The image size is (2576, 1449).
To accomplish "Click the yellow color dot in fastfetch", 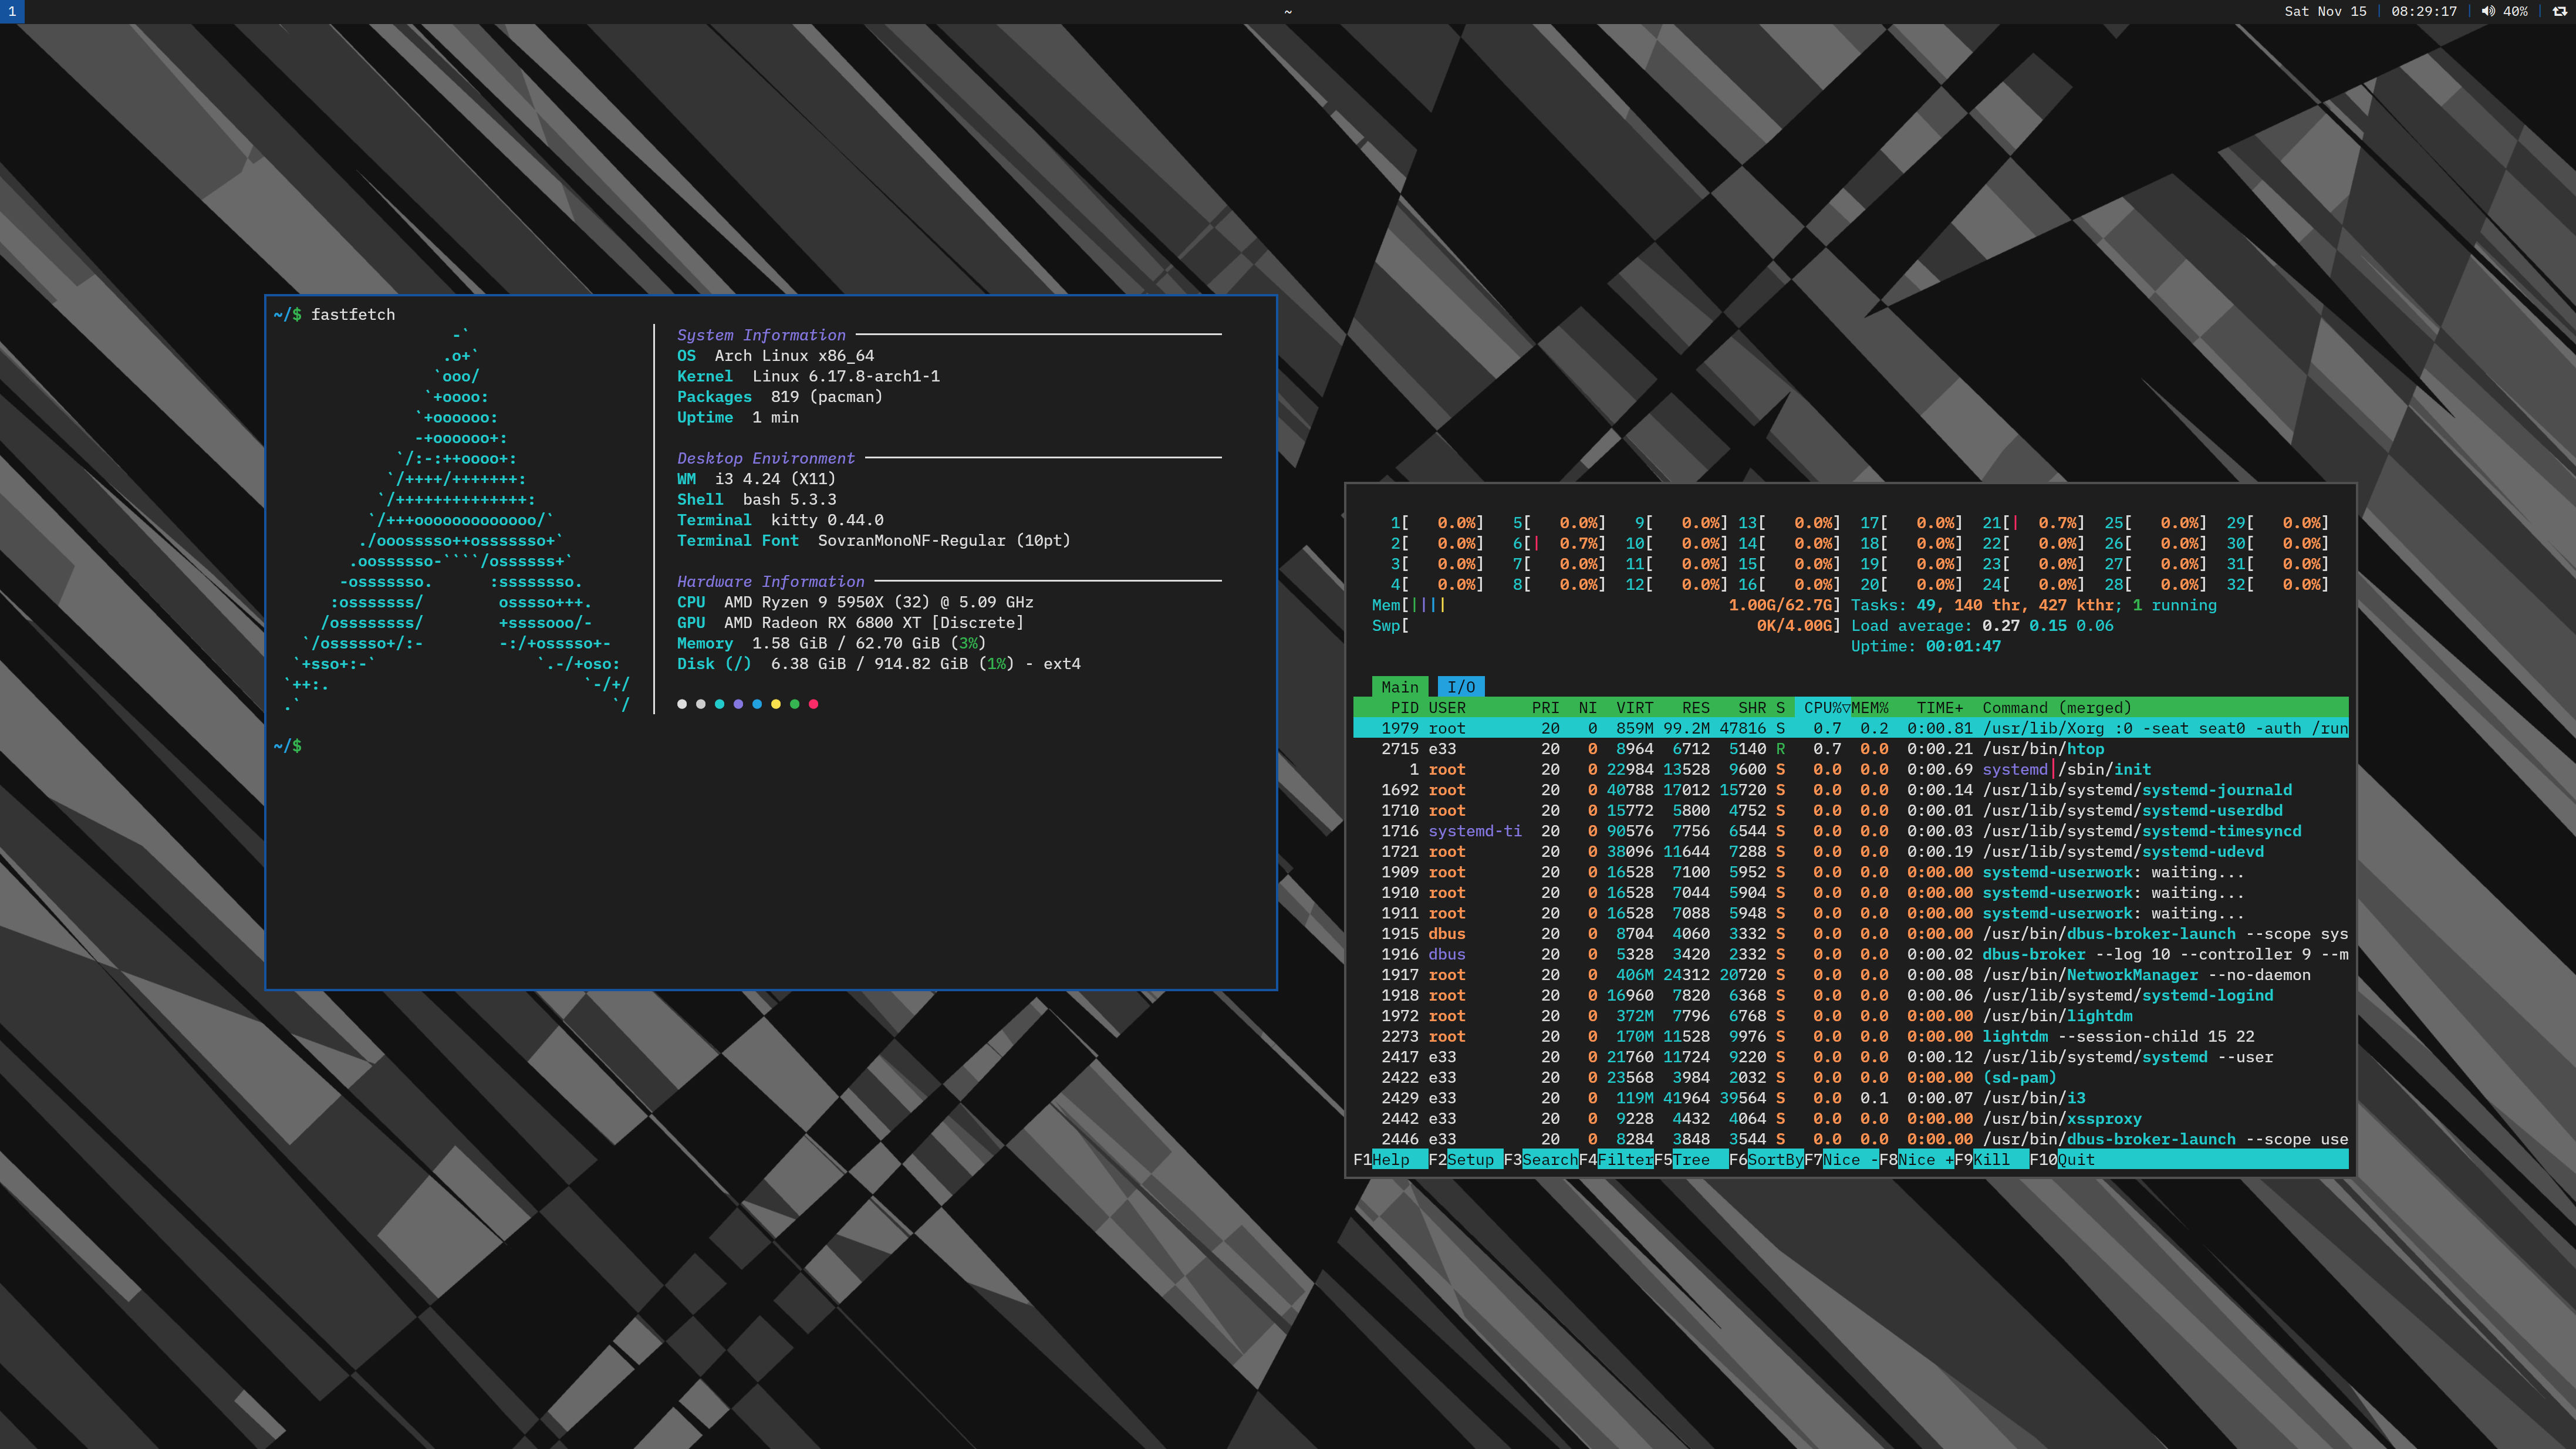I will click(x=776, y=704).
